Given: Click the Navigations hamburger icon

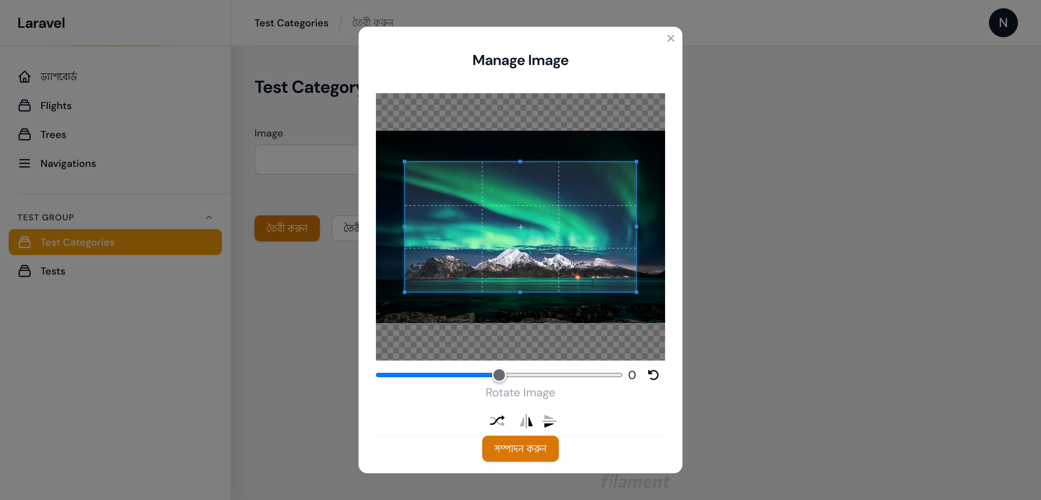Looking at the screenshot, I should tap(24, 164).
